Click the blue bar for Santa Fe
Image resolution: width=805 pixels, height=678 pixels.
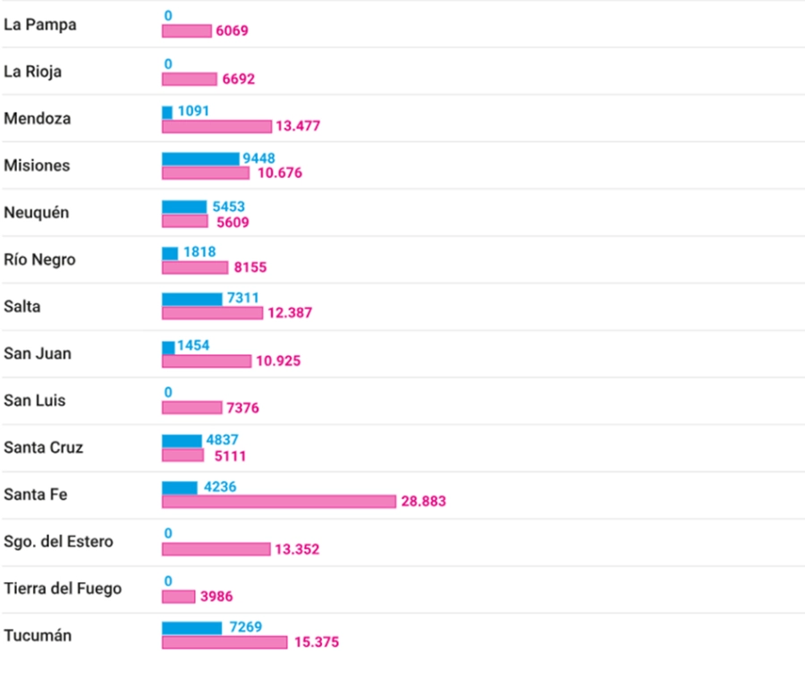pos(179,487)
